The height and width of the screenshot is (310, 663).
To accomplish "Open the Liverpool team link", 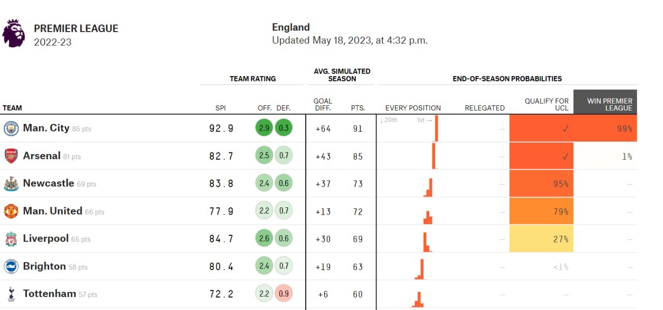I will pos(46,239).
